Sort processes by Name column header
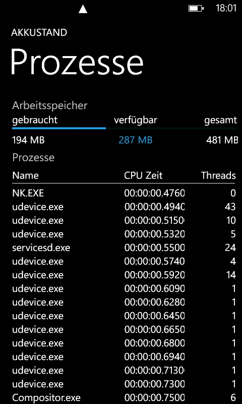Screen dimensions: 242x404 tap(25, 175)
